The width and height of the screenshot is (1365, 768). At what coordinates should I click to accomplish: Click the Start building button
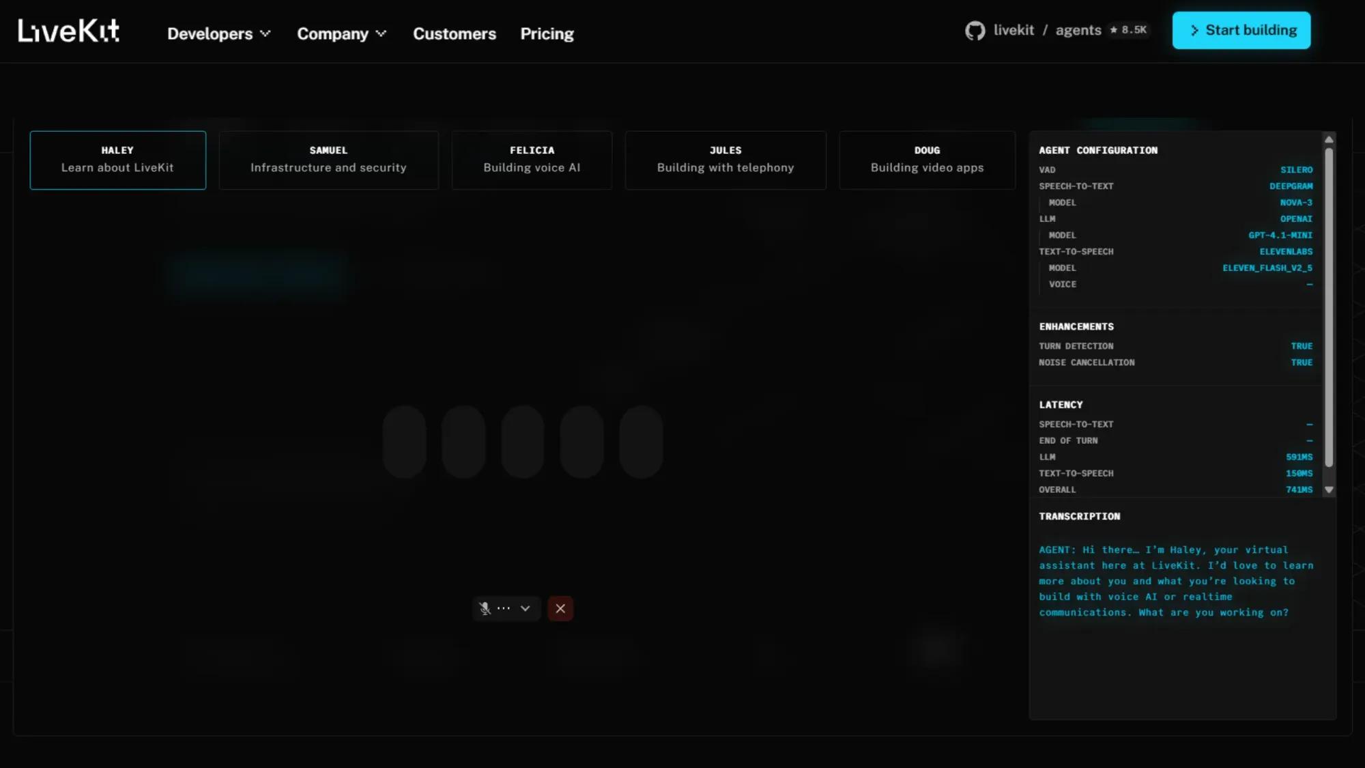1241,30
